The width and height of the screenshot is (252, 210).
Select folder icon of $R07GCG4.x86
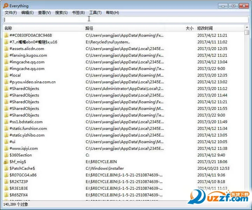tap(6, 175)
